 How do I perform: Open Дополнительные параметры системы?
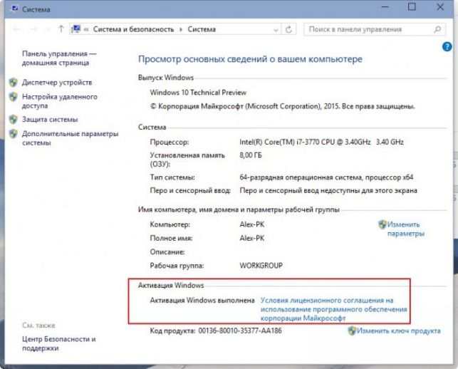point(70,138)
